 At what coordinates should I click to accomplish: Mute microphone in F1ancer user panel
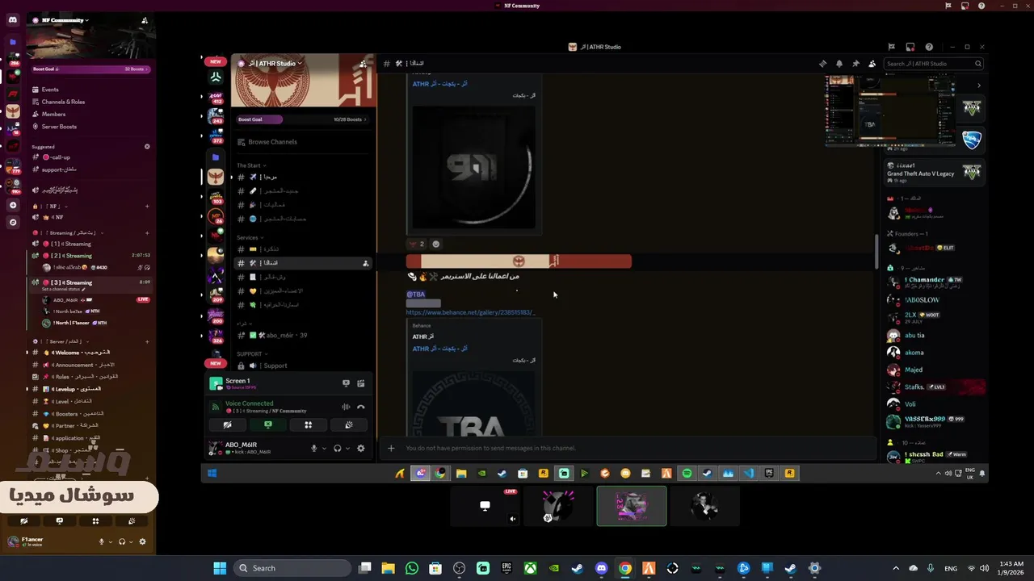101,541
